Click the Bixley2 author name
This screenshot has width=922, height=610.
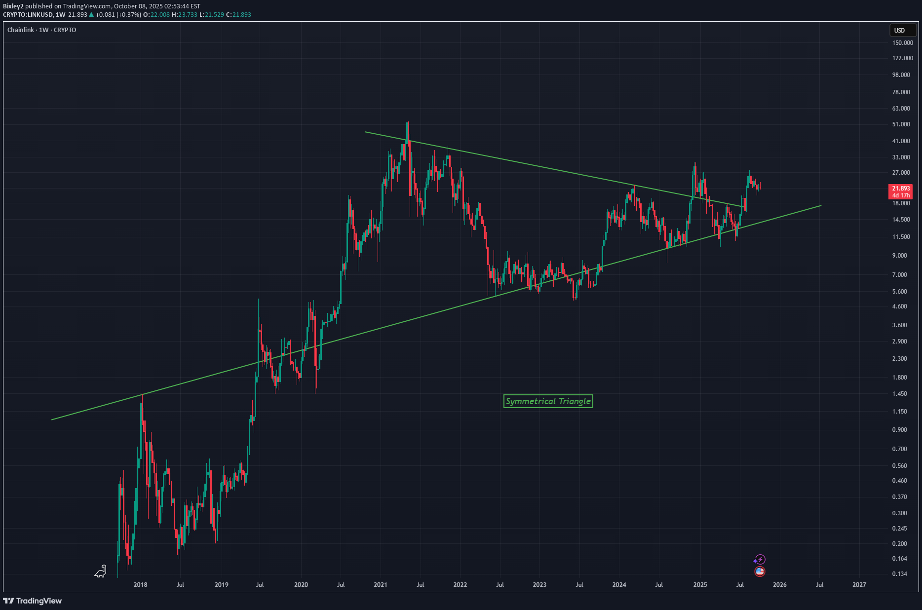(x=13, y=6)
